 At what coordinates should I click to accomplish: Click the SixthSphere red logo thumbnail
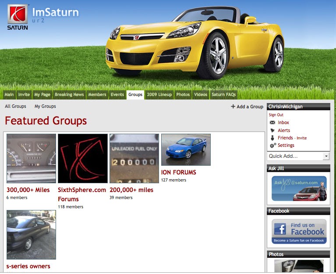coord(83,158)
